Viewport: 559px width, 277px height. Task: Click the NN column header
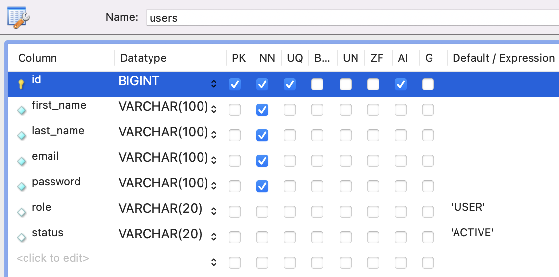[267, 58]
